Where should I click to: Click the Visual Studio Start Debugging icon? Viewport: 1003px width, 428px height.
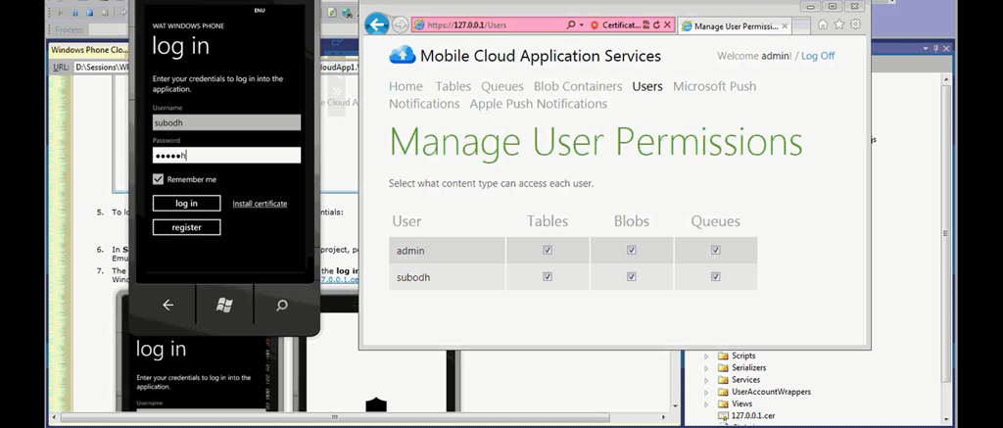[61, 12]
